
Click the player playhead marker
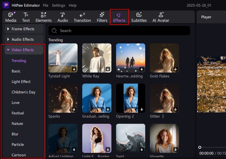tap(200, 147)
